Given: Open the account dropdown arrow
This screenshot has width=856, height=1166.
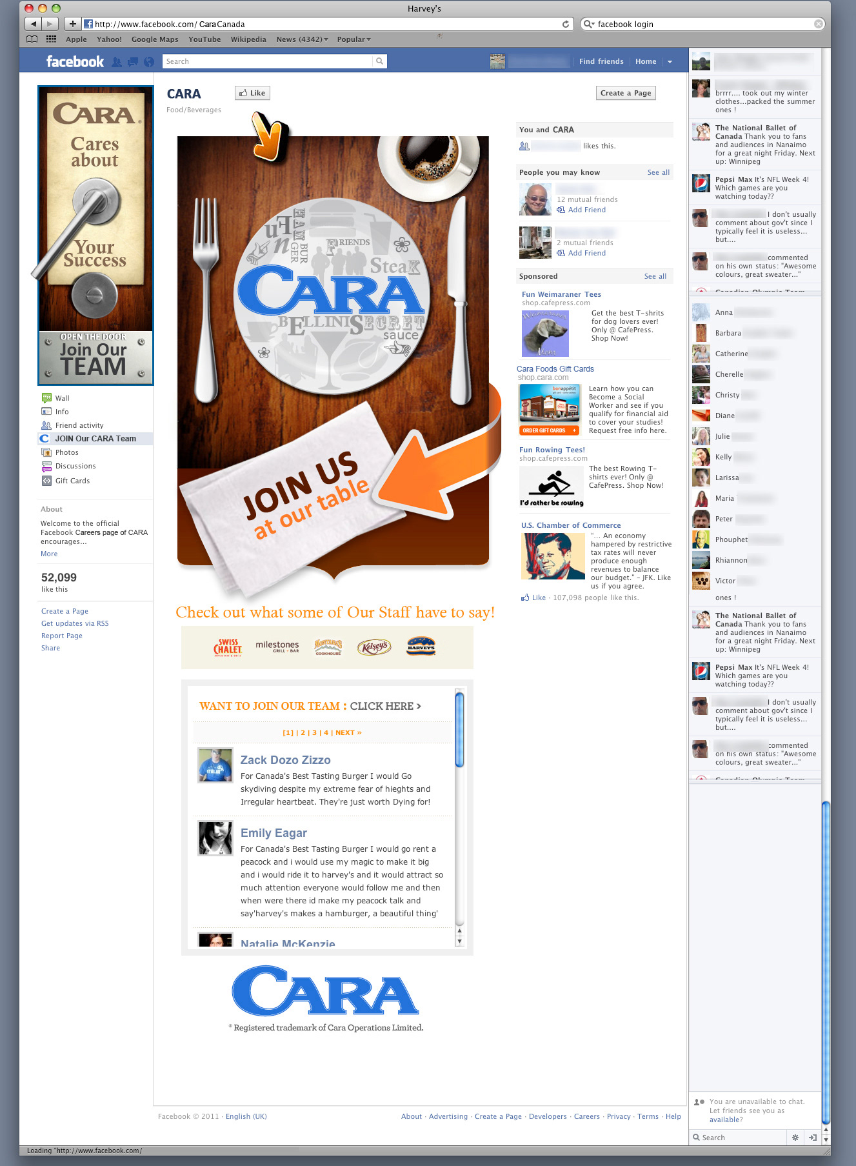Looking at the screenshot, I should click(670, 62).
